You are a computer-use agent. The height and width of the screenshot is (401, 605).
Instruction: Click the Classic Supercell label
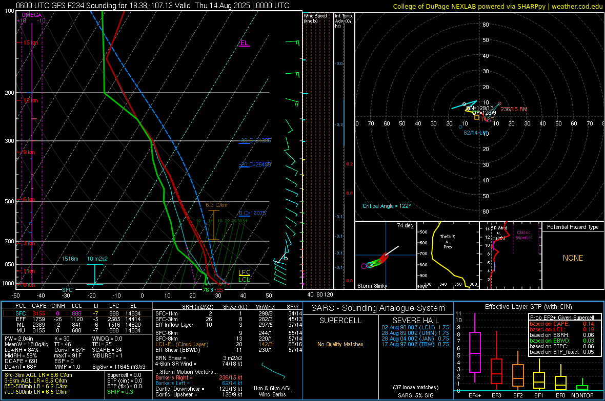pos(524,235)
